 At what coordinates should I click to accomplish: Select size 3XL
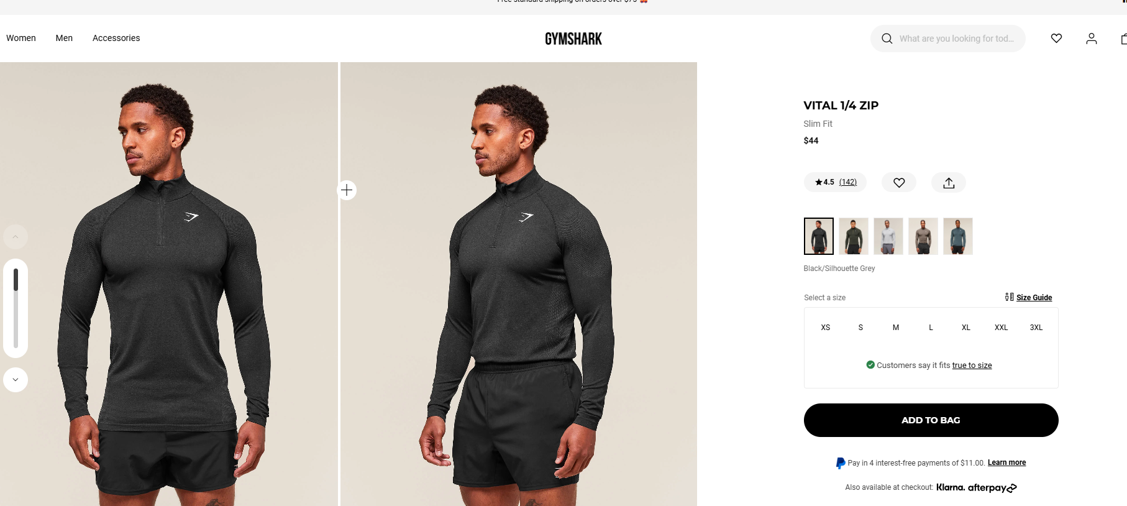[x=1036, y=328]
